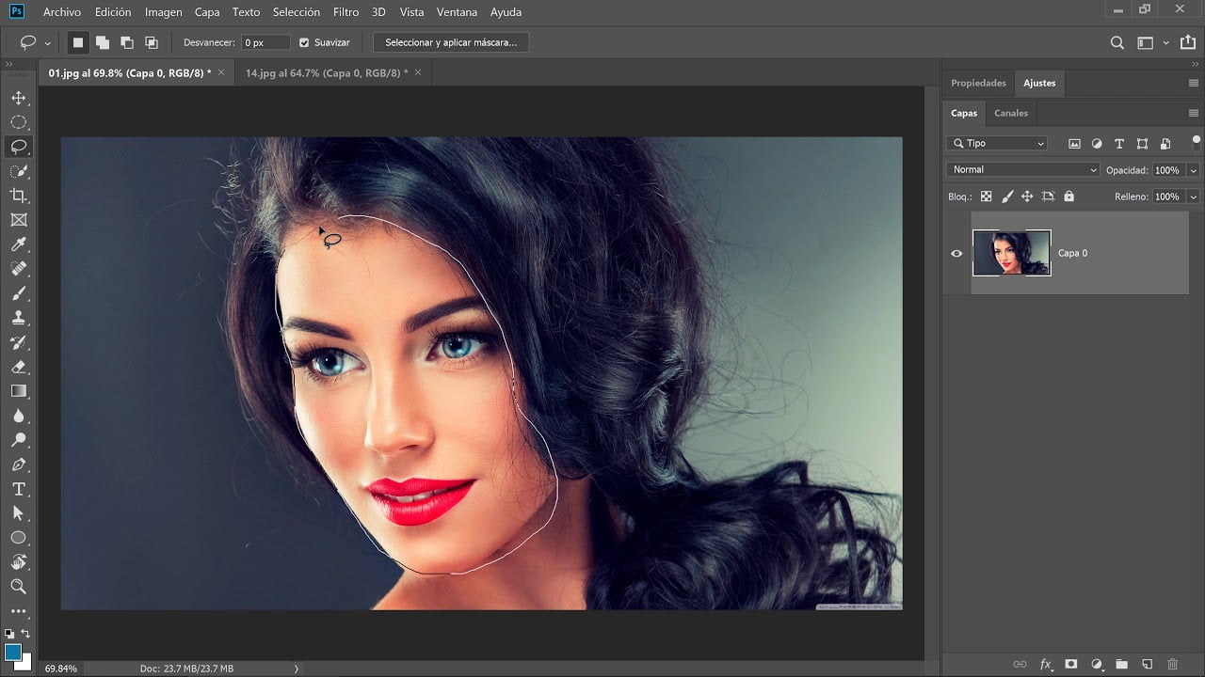Open the Normal blend mode dropdown

(x=1021, y=169)
